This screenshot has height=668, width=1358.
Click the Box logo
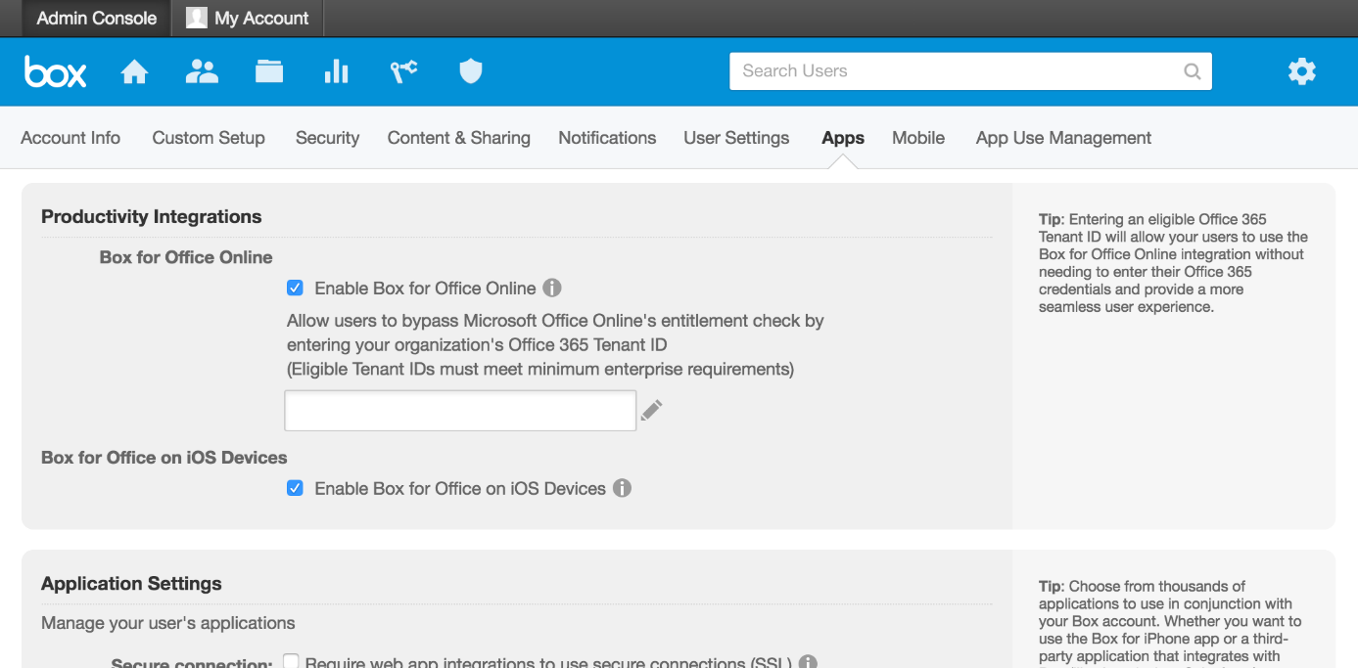tap(56, 71)
